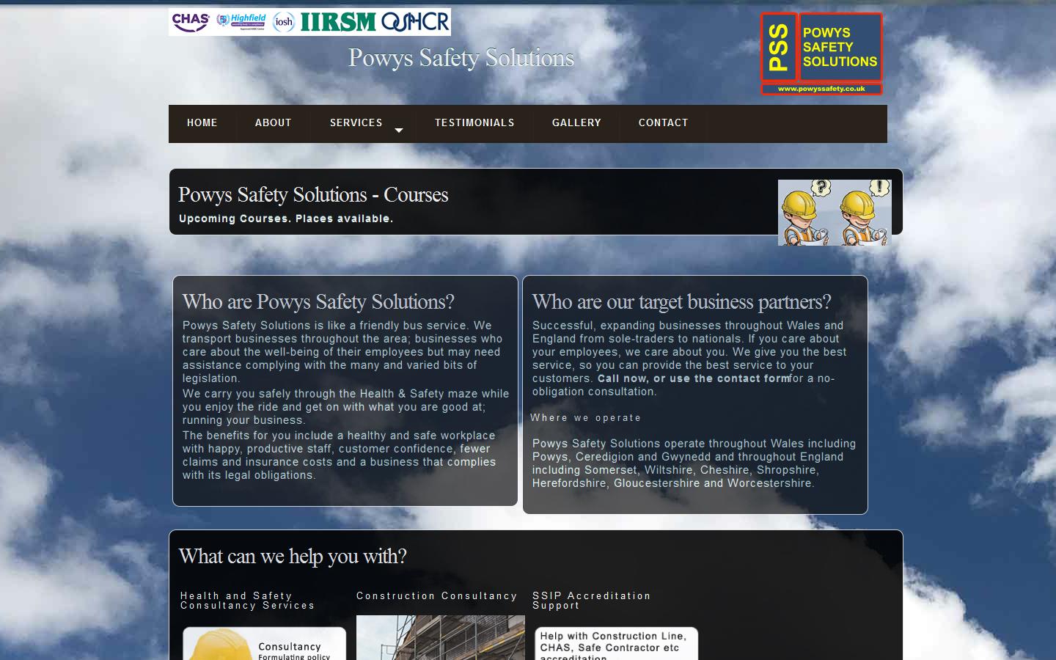Image resolution: width=1056 pixels, height=660 pixels.
Task: Click the Construction Consultancy scaffolding thumbnail
Action: pyautogui.click(x=440, y=638)
